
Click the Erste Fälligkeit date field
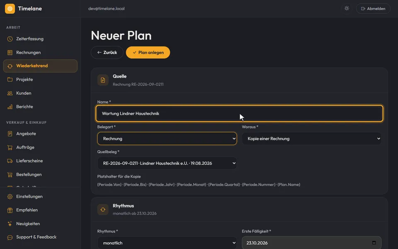(311, 243)
